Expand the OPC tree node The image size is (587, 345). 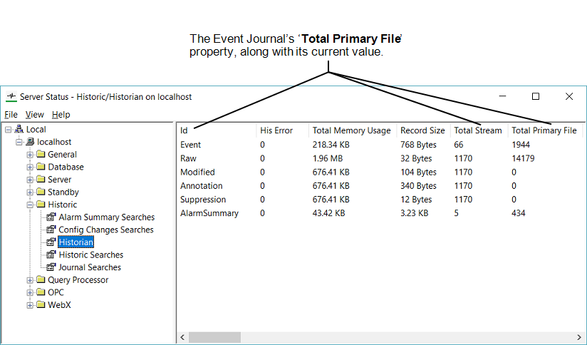(30, 292)
